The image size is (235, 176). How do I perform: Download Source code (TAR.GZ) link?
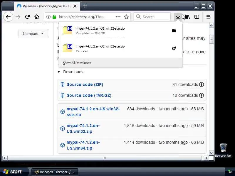coord(89,95)
